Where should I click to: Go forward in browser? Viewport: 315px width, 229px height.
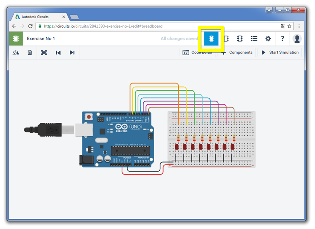pos(22,26)
